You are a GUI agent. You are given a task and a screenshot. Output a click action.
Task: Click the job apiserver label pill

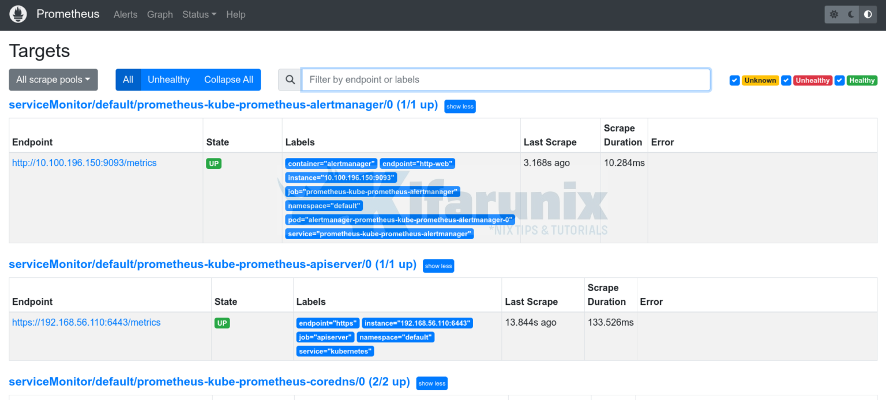click(x=325, y=337)
